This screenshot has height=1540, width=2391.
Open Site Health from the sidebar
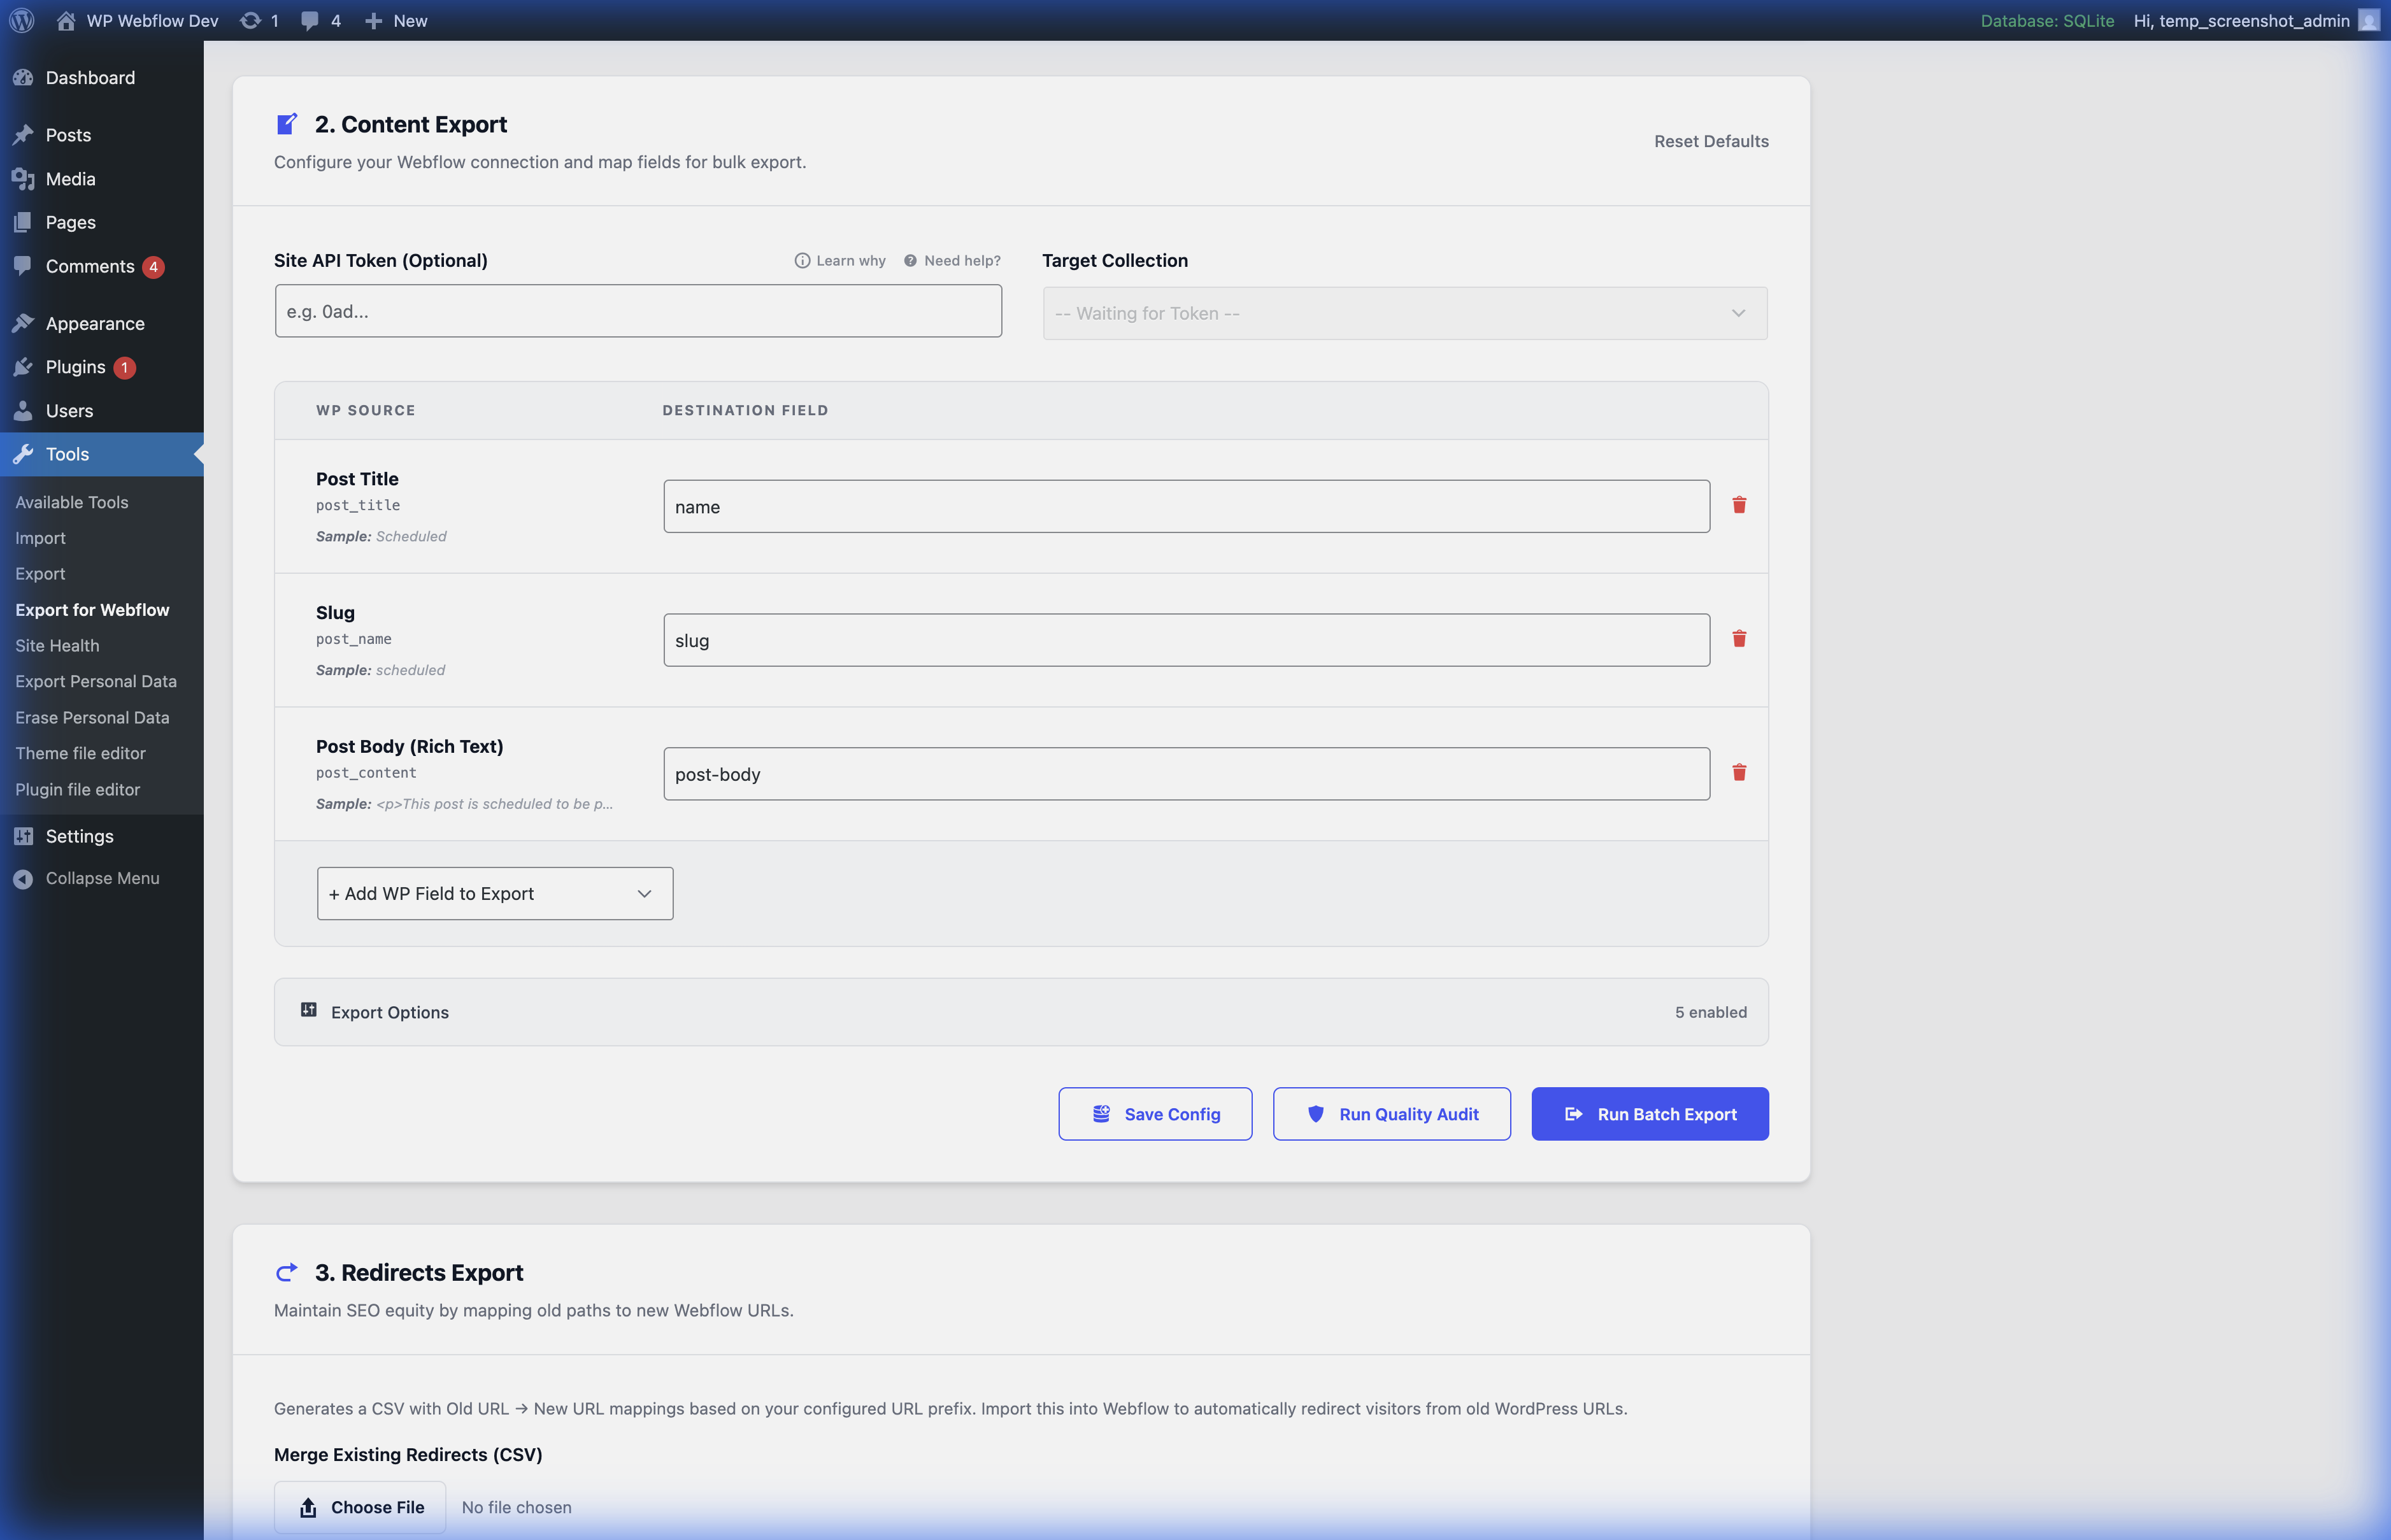(57, 645)
